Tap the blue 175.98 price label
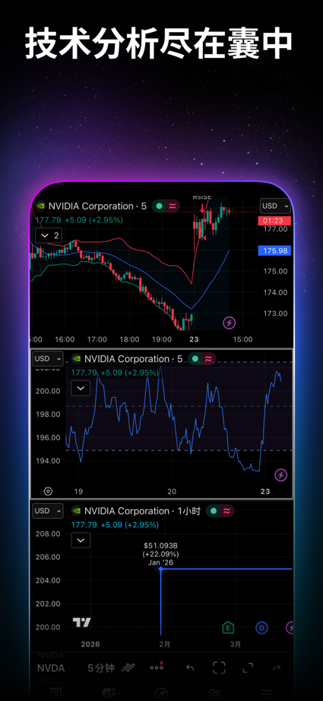The image size is (323, 701). coord(274,251)
